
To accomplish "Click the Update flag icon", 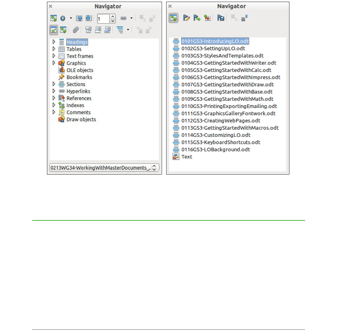I will [197, 18].
